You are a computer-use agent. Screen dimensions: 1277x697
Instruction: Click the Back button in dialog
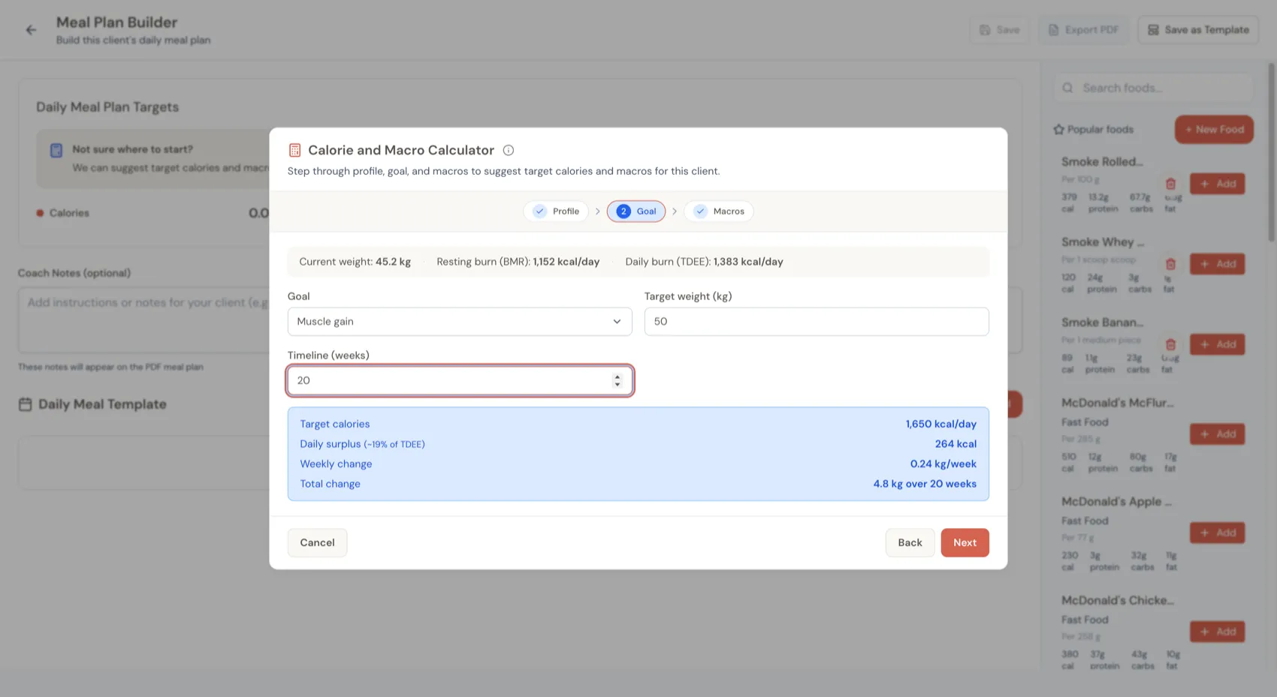[x=910, y=542]
